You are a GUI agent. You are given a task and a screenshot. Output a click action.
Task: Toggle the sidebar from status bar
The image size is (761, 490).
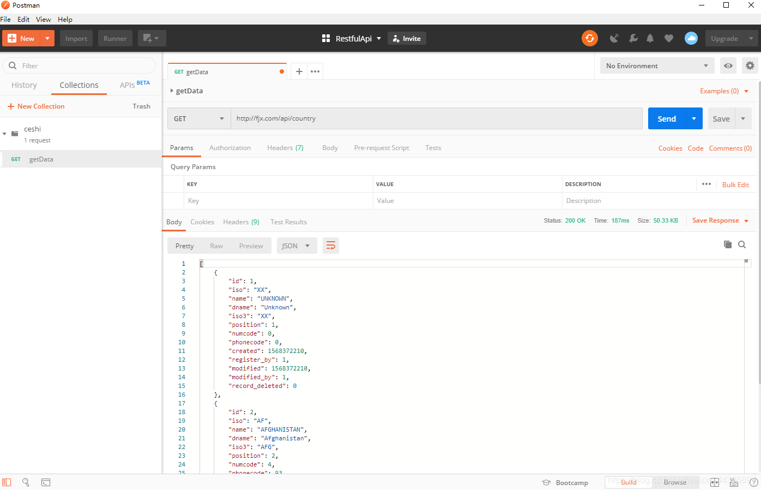point(7,482)
